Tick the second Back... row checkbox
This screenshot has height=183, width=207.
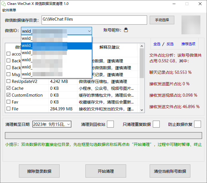point(8,67)
